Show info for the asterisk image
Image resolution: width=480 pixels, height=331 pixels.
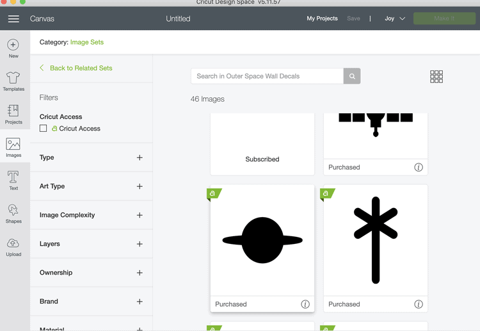419,304
